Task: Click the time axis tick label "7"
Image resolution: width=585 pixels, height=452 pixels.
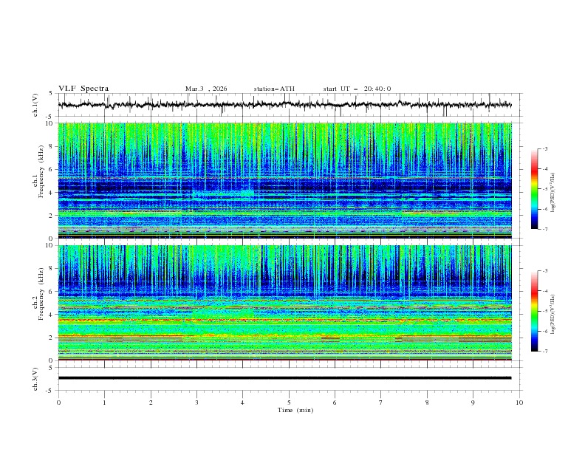Action: click(381, 403)
